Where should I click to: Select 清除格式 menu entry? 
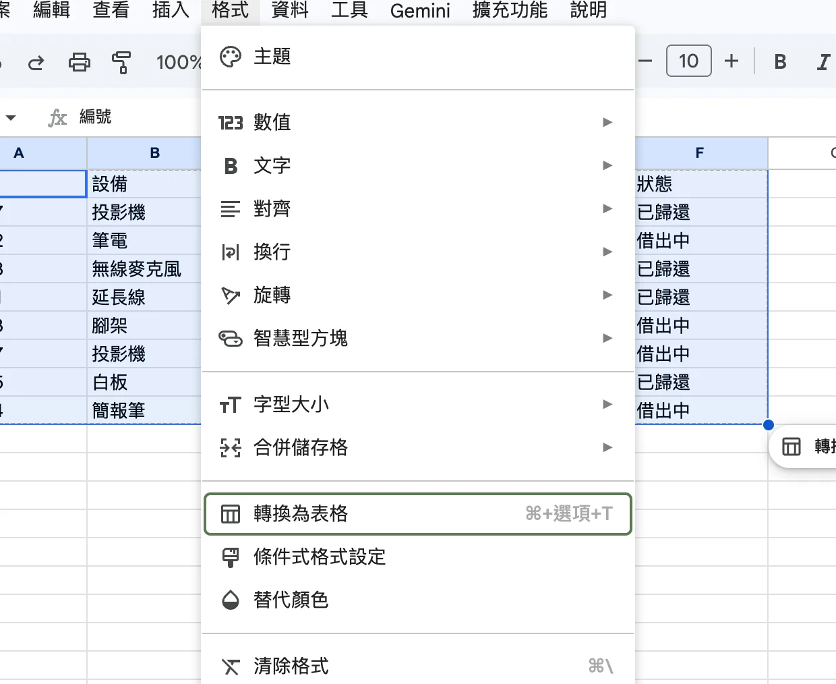pyautogui.click(x=418, y=667)
